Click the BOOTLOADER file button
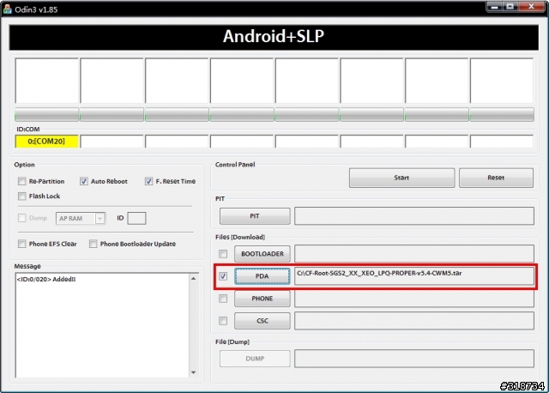Image resolution: width=549 pixels, height=393 pixels. pyautogui.click(x=262, y=254)
